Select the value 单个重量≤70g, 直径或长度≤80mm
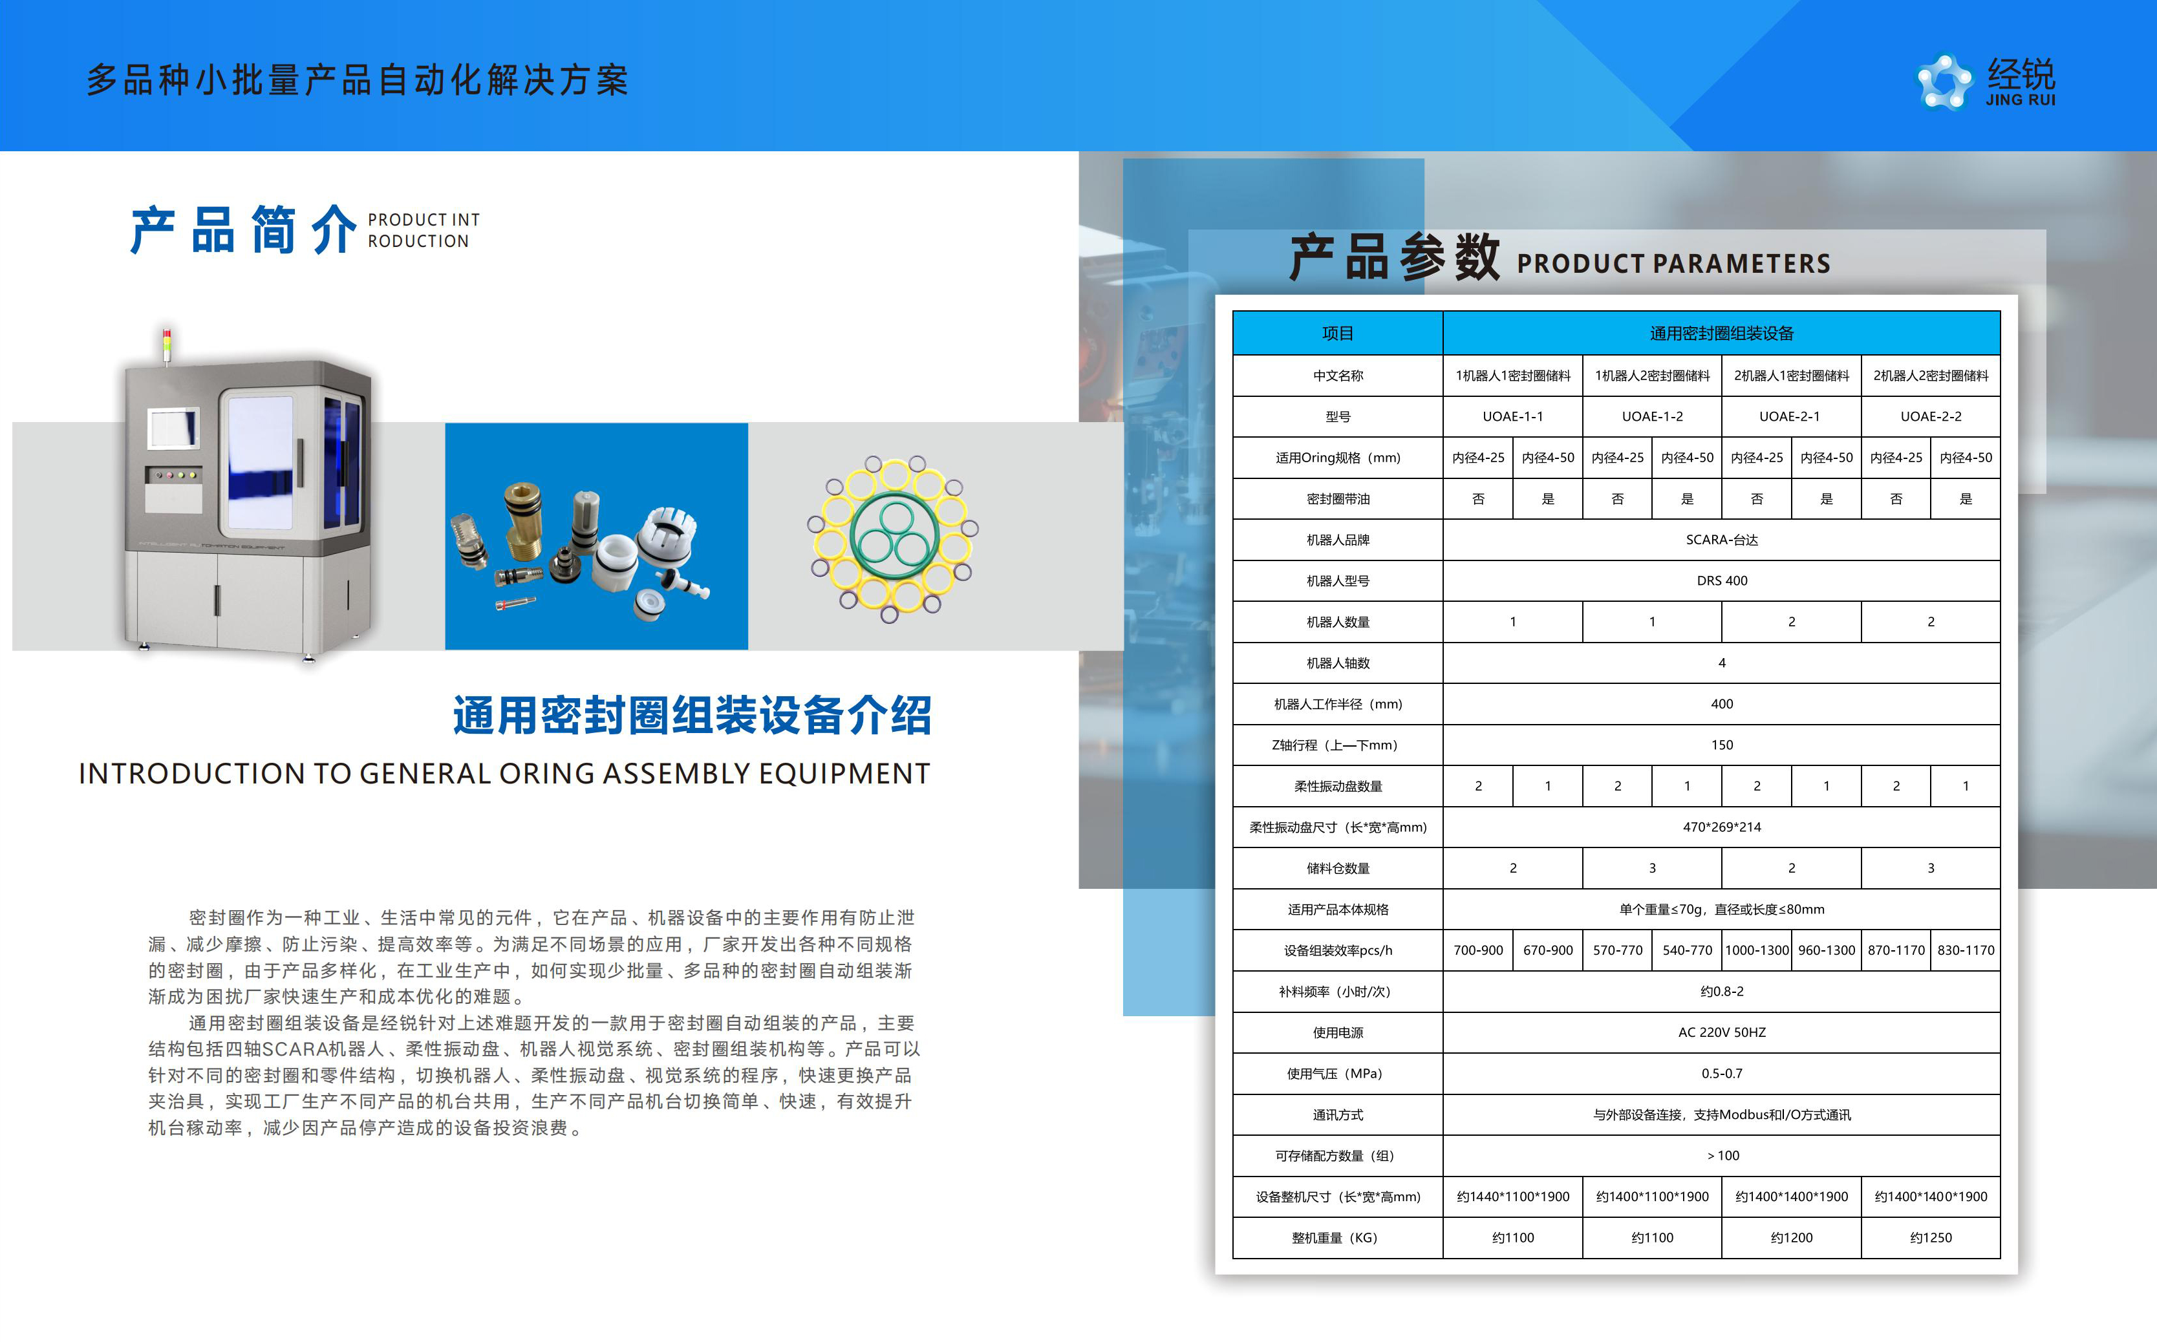This screenshot has height=1342, width=2157. click(1721, 909)
